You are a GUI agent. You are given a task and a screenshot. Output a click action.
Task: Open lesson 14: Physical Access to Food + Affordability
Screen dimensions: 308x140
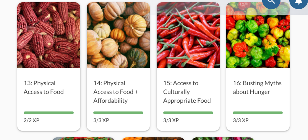point(116,92)
